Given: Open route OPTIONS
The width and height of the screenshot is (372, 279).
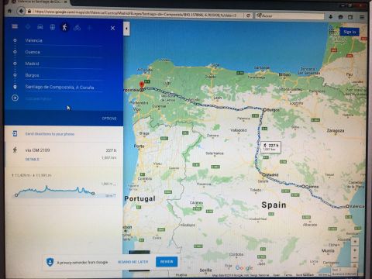Looking at the screenshot, I should pyautogui.click(x=109, y=119).
